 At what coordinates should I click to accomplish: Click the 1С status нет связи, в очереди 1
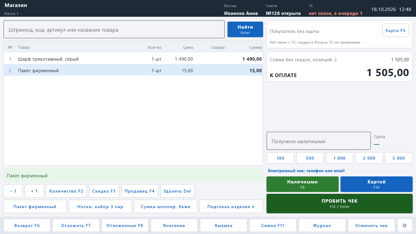(x=336, y=13)
